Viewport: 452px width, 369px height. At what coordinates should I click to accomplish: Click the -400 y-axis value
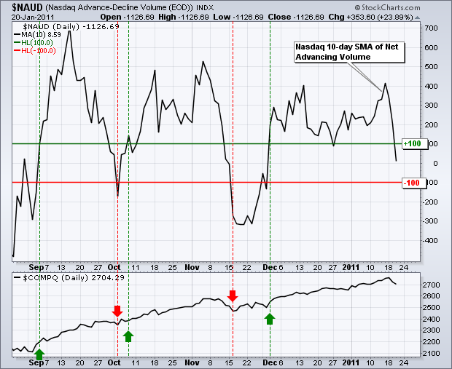(430, 240)
